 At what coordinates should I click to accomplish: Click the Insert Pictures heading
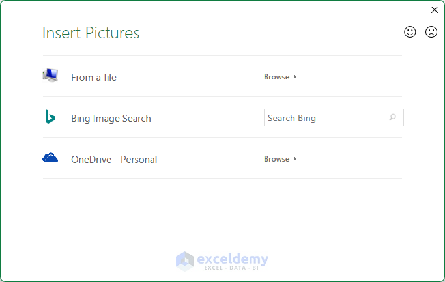(91, 33)
